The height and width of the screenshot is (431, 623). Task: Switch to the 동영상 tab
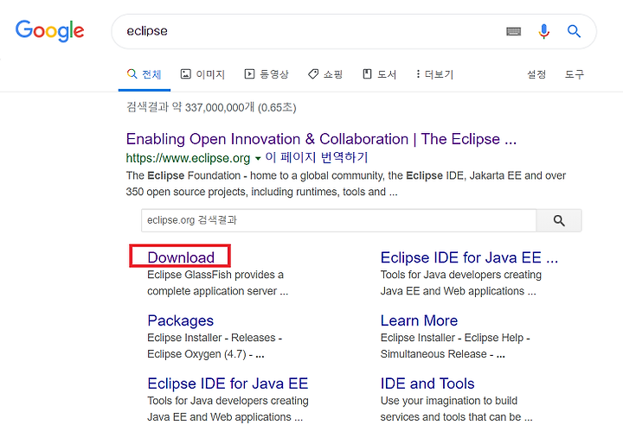[267, 74]
